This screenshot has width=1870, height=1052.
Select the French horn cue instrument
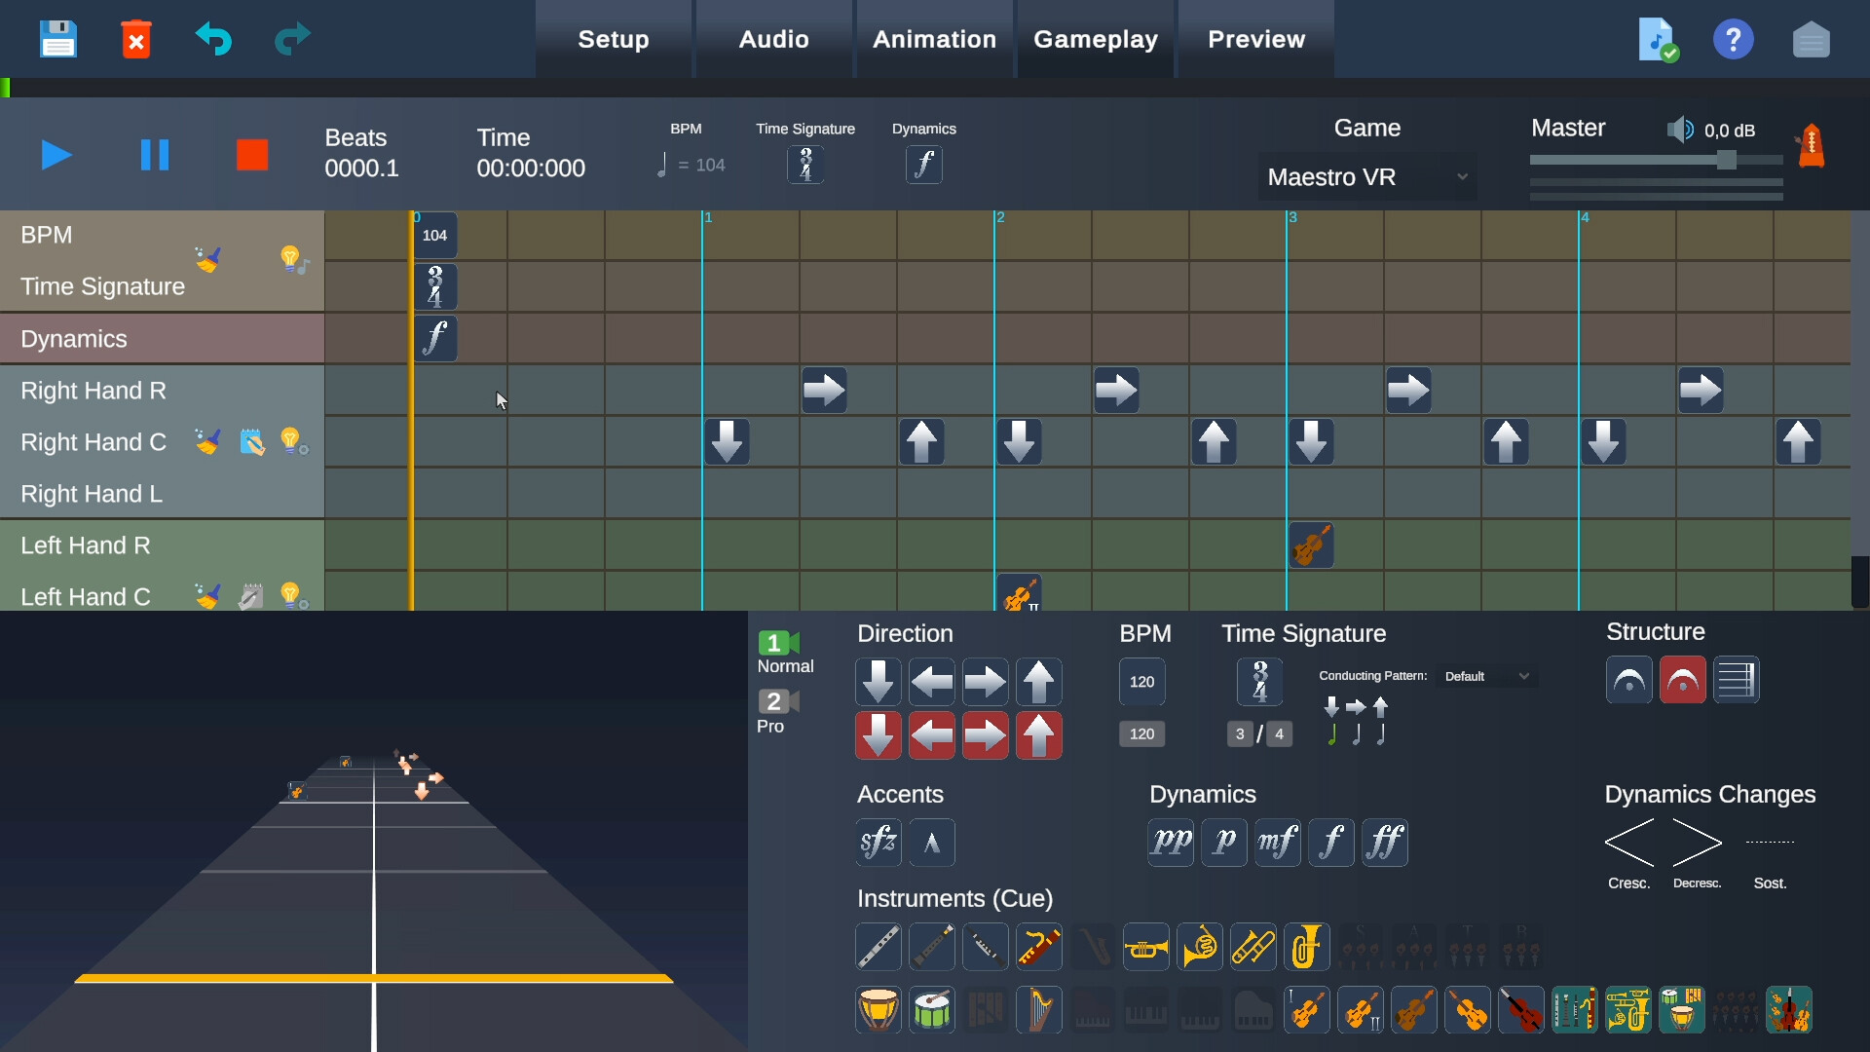[1200, 946]
